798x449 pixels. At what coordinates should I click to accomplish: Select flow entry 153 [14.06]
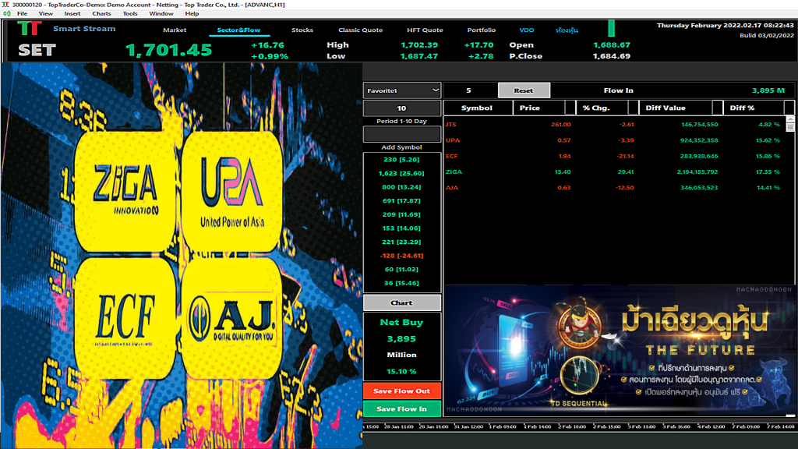[x=401, y=228]
